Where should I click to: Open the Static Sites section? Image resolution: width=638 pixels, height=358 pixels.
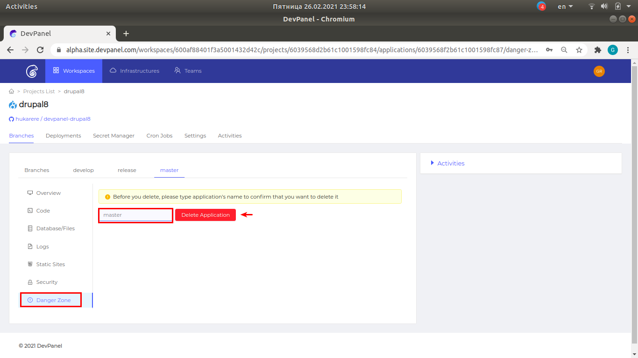point(51,264)
